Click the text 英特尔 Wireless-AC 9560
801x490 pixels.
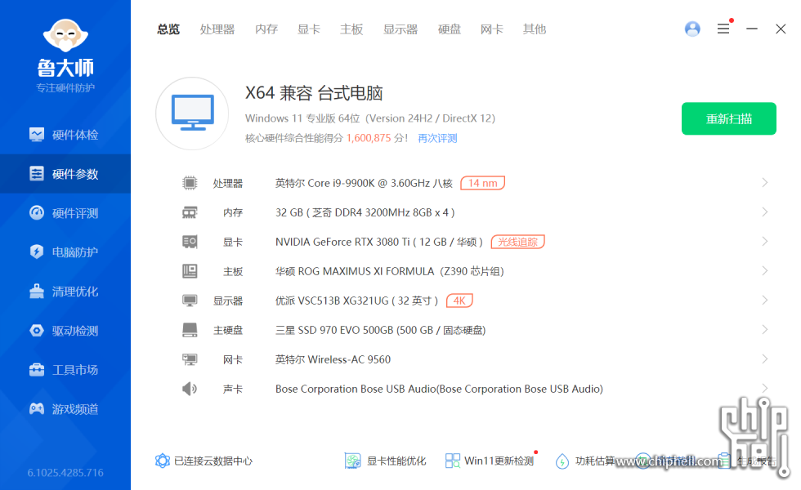pyautogui.click(x=333, y=360)
